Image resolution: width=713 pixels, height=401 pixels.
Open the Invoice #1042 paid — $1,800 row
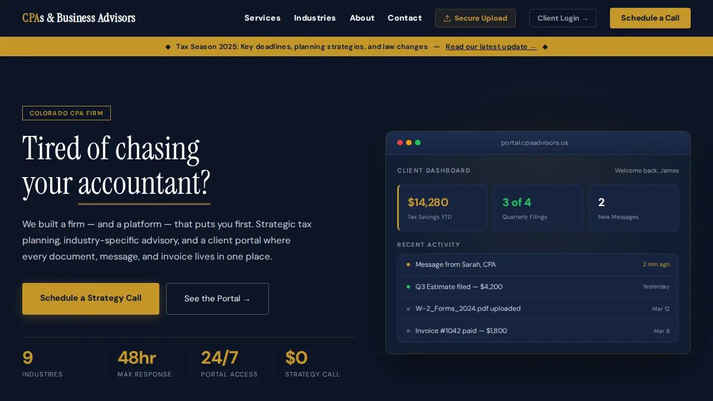[x=538, y=331]
